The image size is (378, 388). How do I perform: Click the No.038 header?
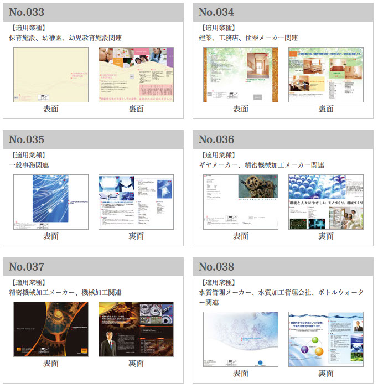click(283, 267)
